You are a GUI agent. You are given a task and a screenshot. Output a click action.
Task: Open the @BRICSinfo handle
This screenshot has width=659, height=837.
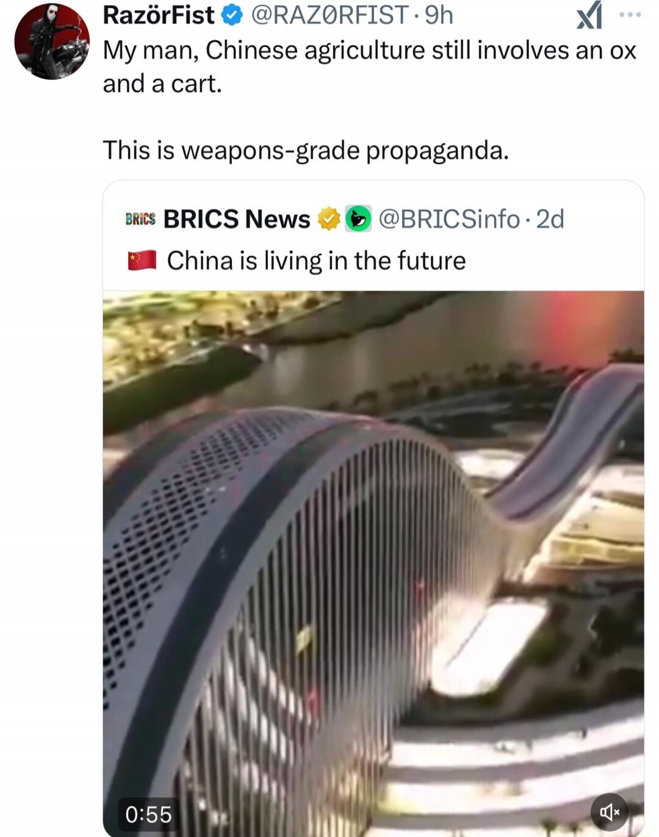[449, 219]
